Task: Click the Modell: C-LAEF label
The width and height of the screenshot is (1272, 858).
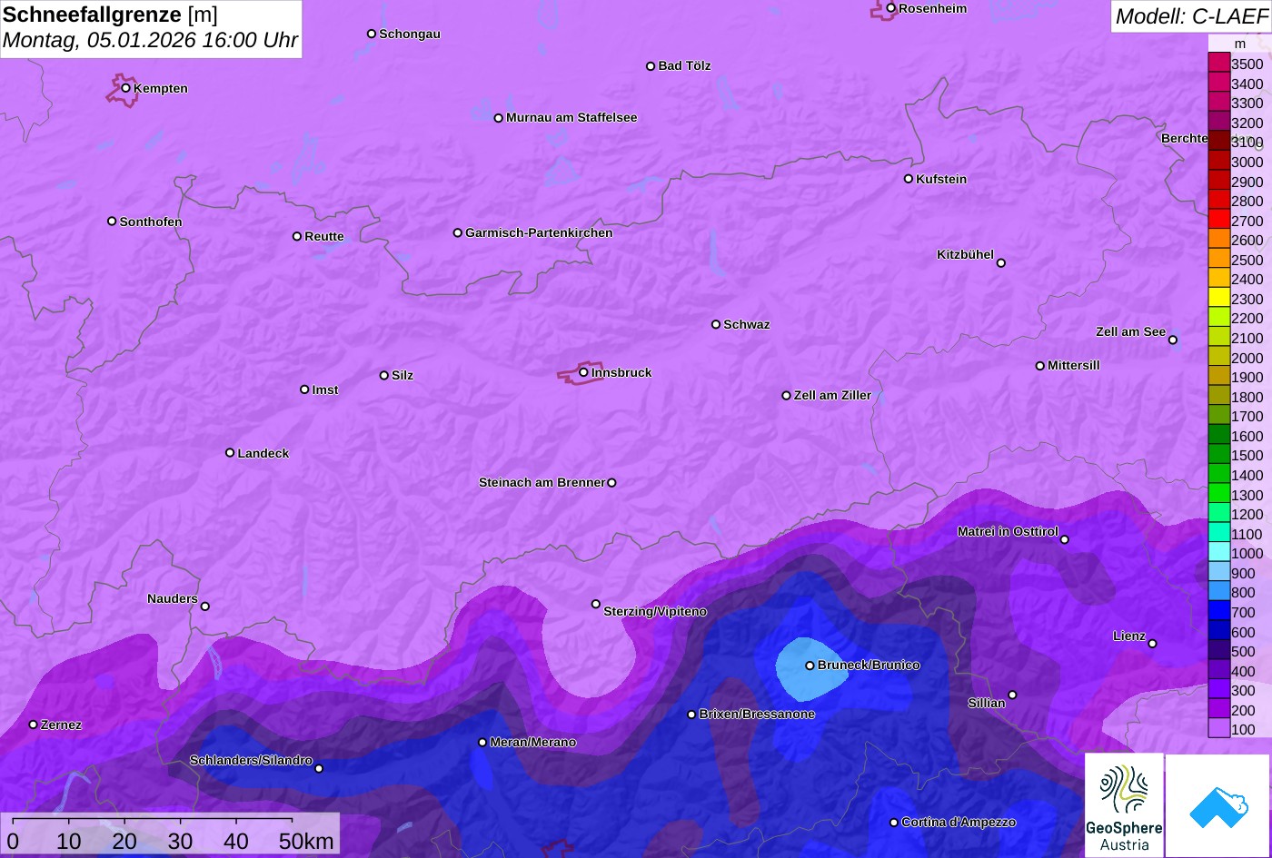Action: (x=1190, y=16)
